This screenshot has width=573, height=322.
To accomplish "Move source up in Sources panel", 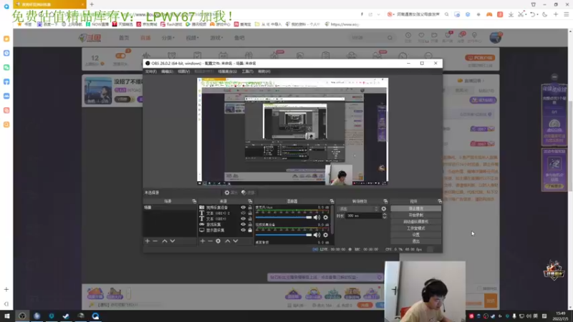I will click(227, 241).
